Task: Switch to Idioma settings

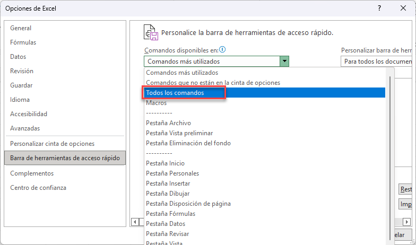Action: 65,100
